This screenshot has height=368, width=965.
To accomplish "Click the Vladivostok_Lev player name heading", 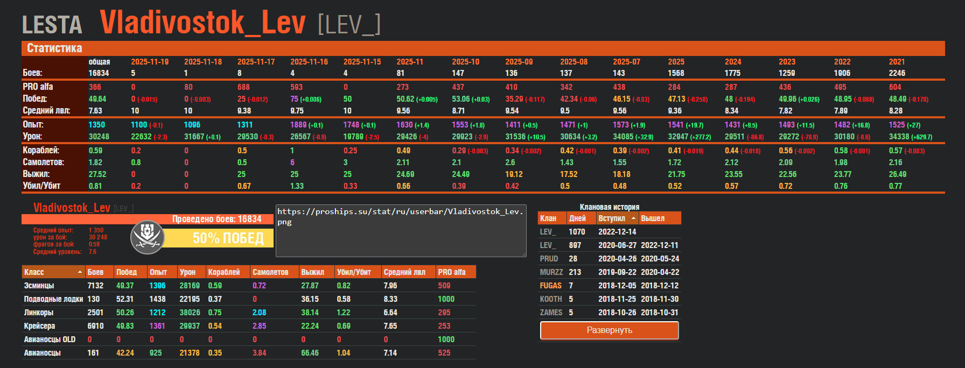I will coord(202,23).
